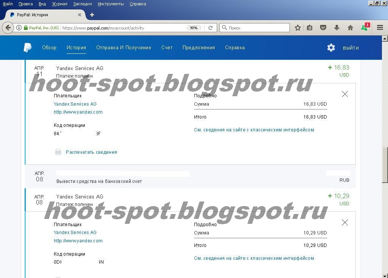This screenshot has width=388, height=278.
Task: Close the 10,29 USD transaction details
Action: (345, 223)
